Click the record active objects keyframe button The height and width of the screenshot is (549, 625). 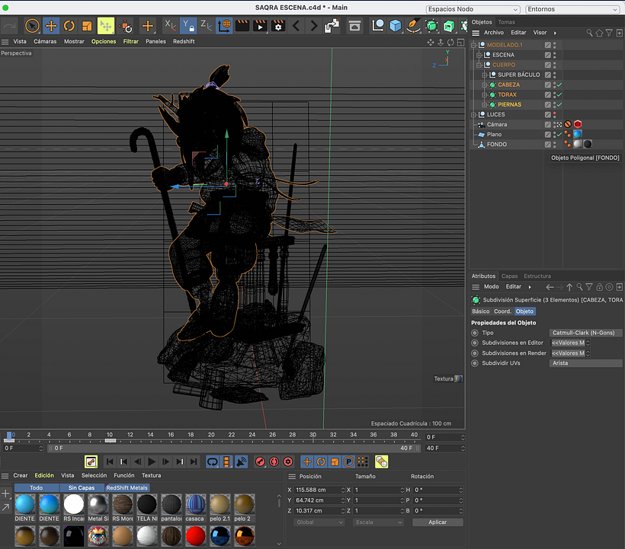[x=260, y=461]
